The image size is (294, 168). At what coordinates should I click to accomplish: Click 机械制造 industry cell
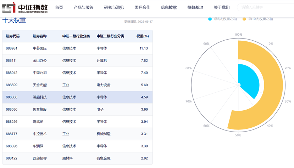click(104, 134)
